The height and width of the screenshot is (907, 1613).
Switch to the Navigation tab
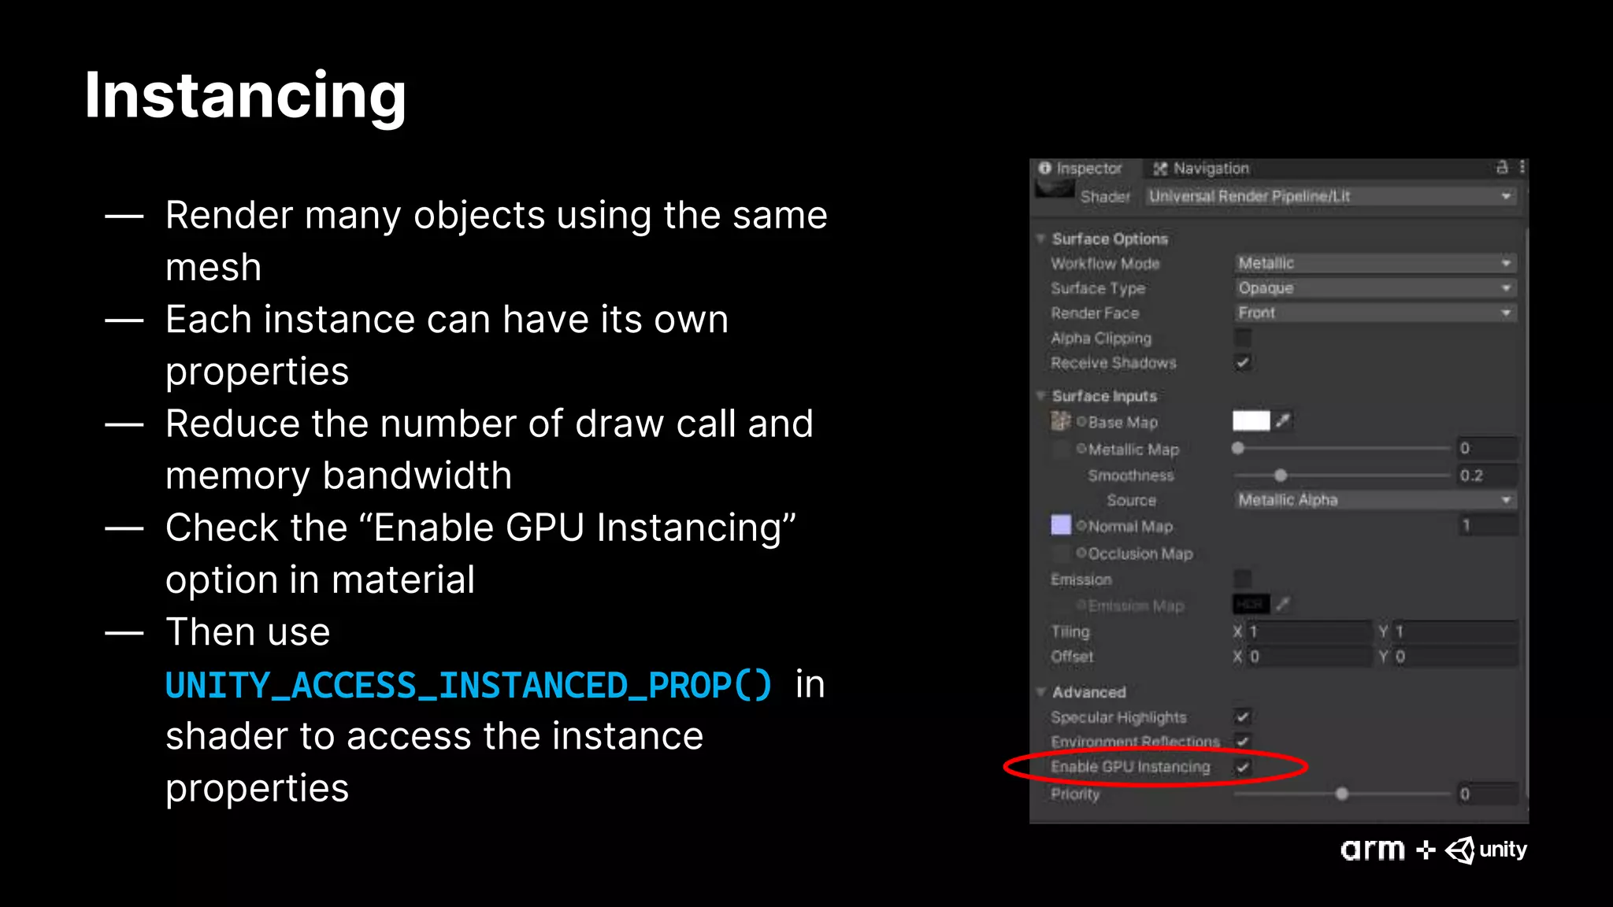tap(1201, 168)
